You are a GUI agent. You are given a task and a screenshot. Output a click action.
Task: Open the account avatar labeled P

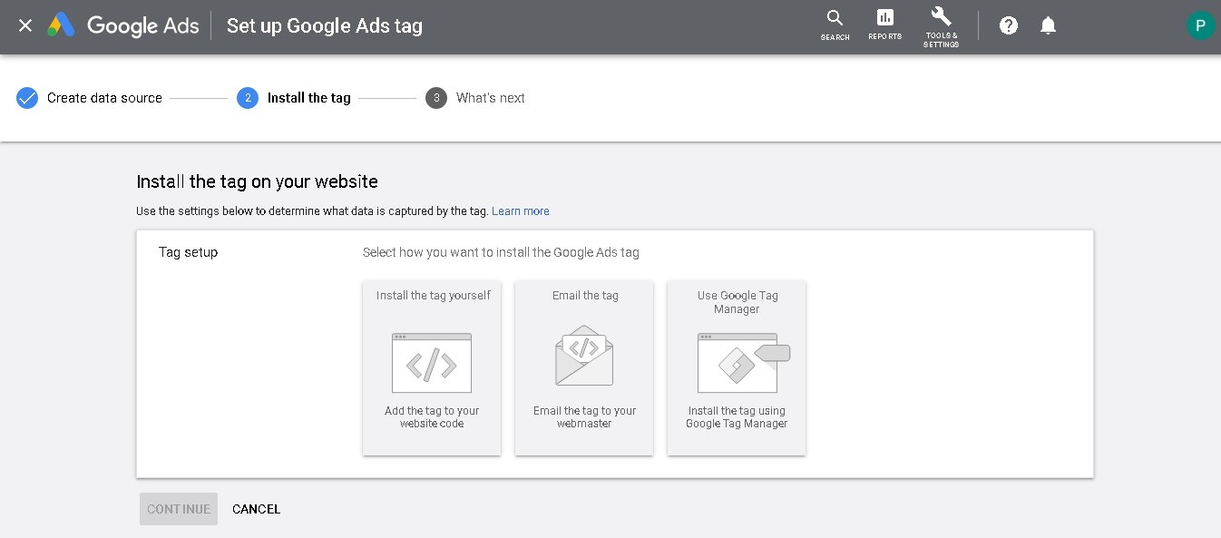point(1200,25)
